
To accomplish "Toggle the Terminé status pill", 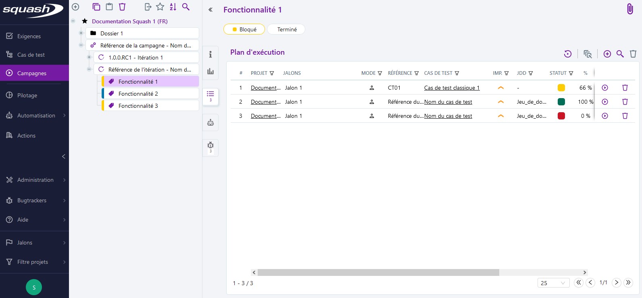I will (286, 29).
